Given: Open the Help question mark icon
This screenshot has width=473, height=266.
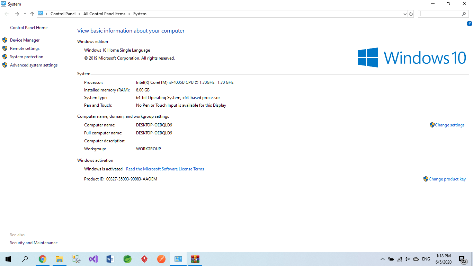Looking at the screenshot, I should point(470,24).
